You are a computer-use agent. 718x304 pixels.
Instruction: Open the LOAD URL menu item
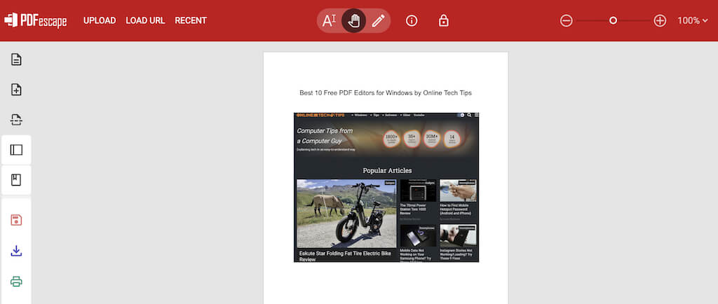coord(145,20)
